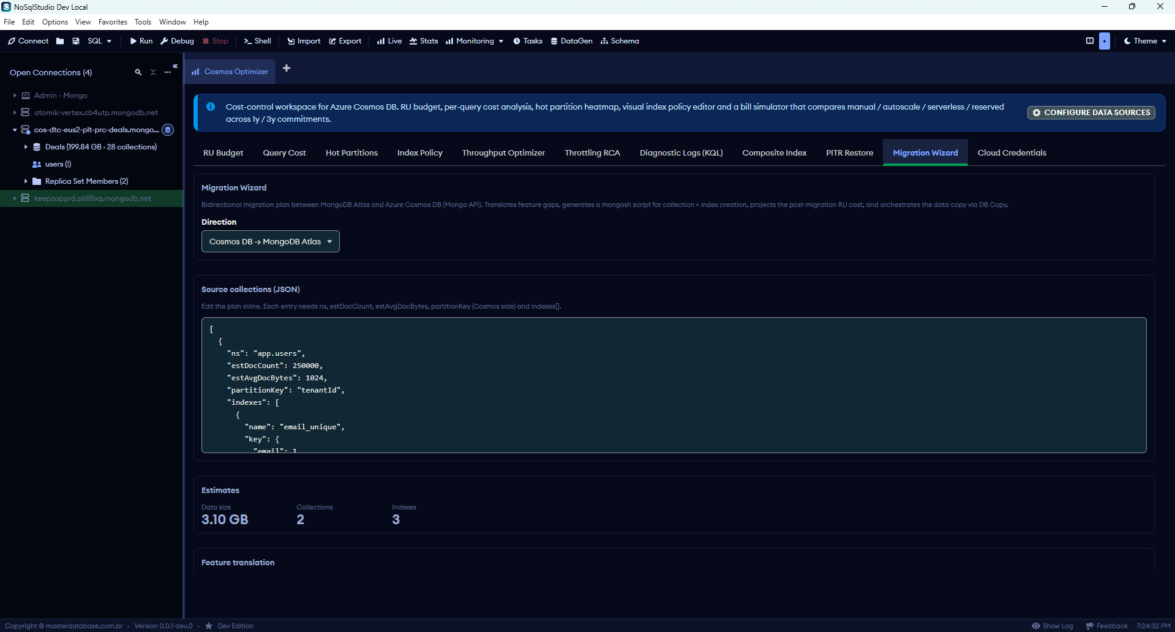This screenshot has height=632, width=1175.
Task: Click inside the Source collections JSON editor
Action: point(674,385)
